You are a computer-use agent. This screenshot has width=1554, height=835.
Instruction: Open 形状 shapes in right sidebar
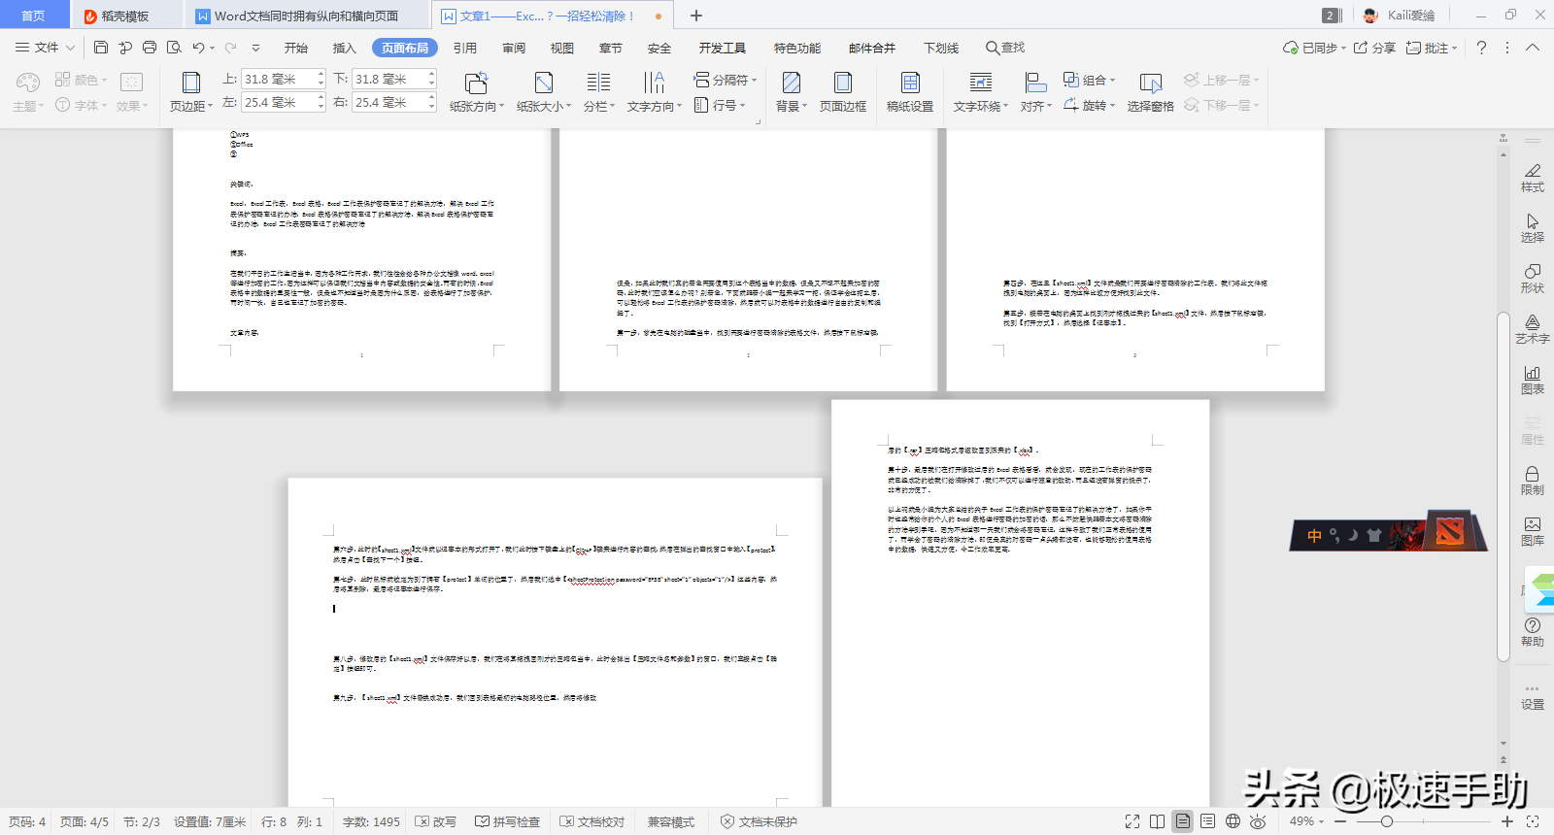[1533, 279]
